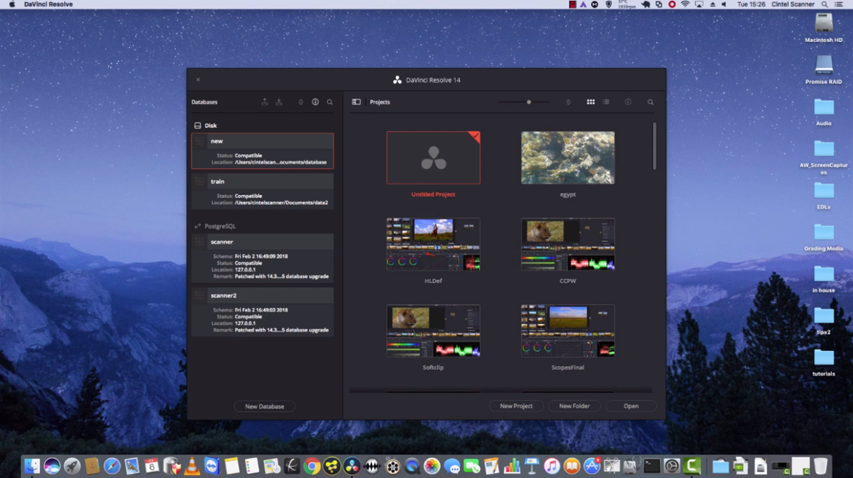Toggle the databases sidebar panel icon
853x478 pixels.
tap(356, 102)
